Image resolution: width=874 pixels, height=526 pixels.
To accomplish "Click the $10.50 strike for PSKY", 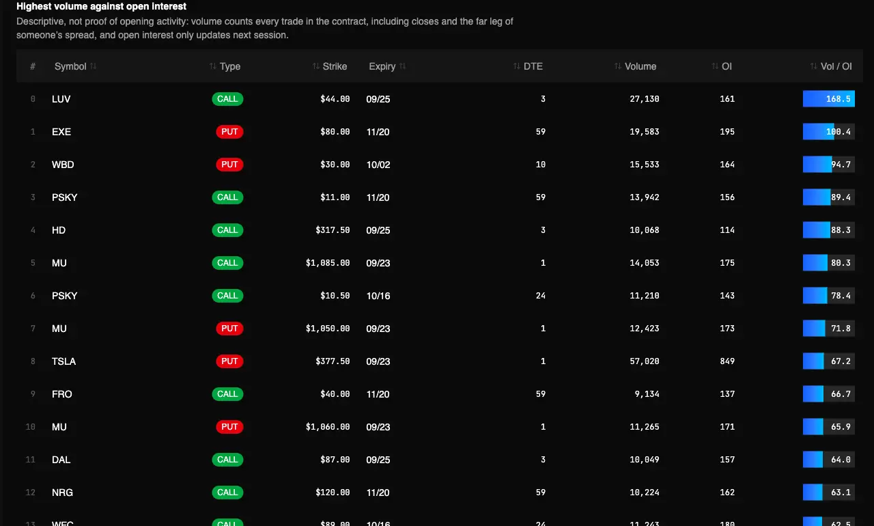I will pyautogui.click(x=335, y=296).
